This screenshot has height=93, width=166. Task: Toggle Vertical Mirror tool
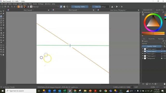pyautogui.click(x=117, y=7)
